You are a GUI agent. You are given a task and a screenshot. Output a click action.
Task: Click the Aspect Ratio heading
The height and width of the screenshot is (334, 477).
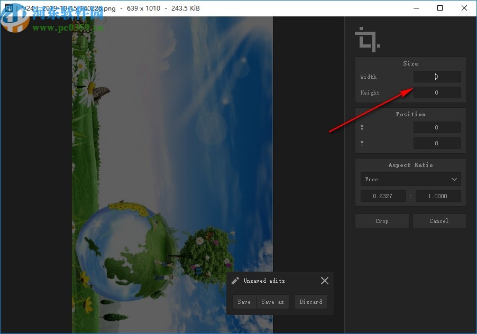point(411,165)
